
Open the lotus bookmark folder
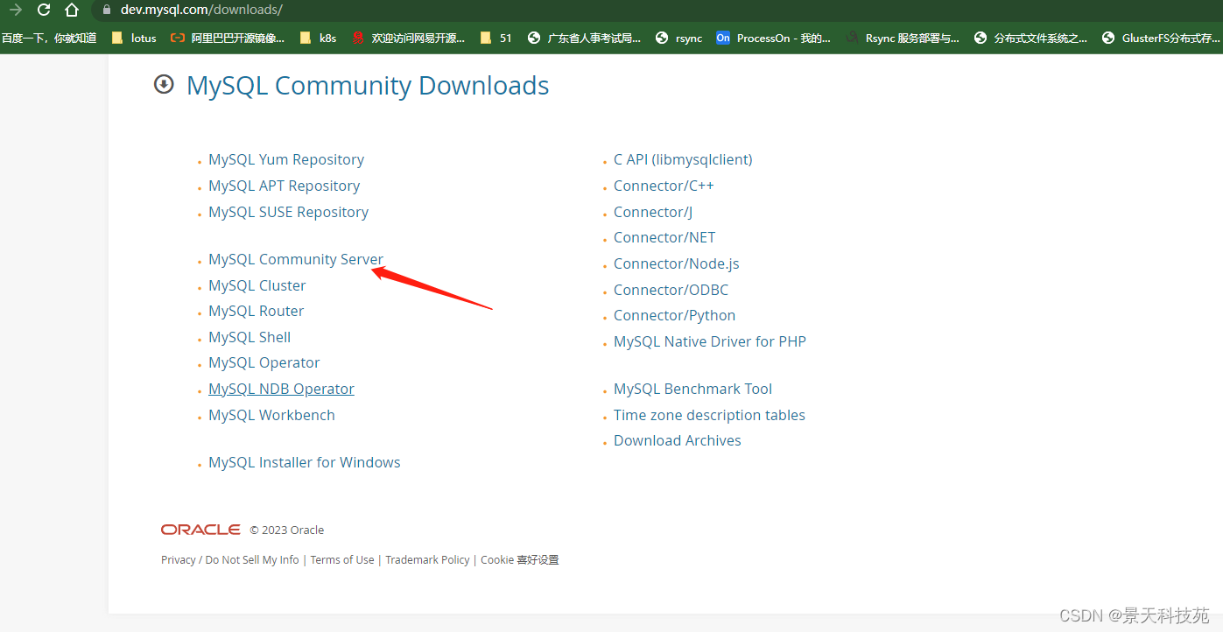134,38
